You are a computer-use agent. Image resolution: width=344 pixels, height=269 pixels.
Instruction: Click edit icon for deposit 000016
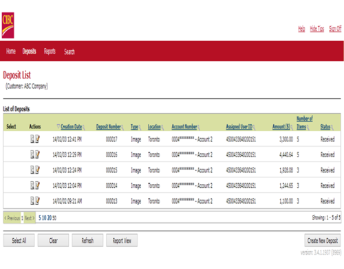click(x=37, y=154)
